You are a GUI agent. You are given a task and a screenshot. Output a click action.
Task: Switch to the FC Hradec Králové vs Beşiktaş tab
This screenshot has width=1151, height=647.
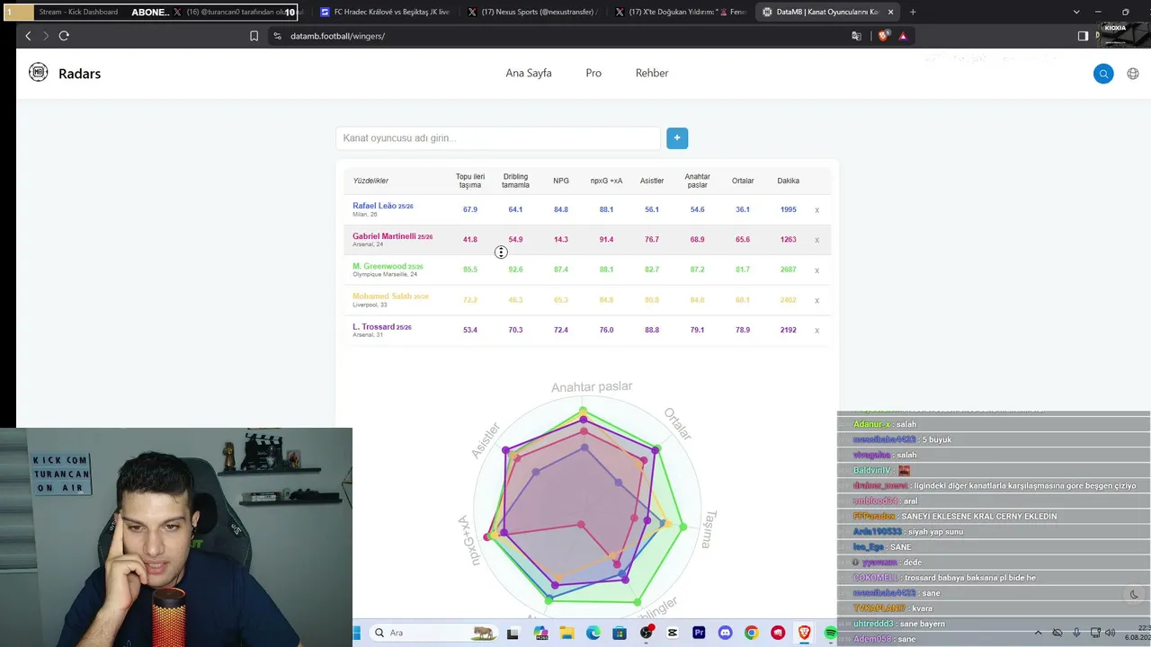[x=385, y=12]
